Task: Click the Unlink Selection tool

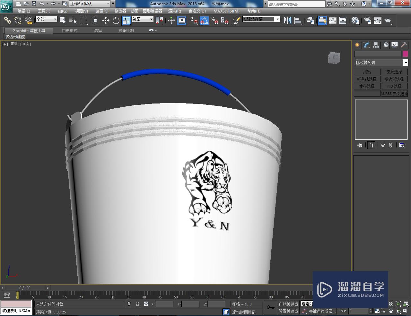Action: click(x=18, y=21)
